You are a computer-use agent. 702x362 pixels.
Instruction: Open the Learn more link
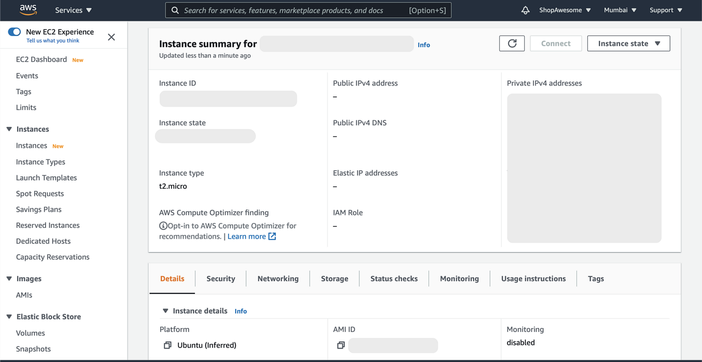click(x=248, y=236)
